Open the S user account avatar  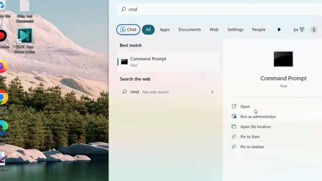tap(313, 30)
